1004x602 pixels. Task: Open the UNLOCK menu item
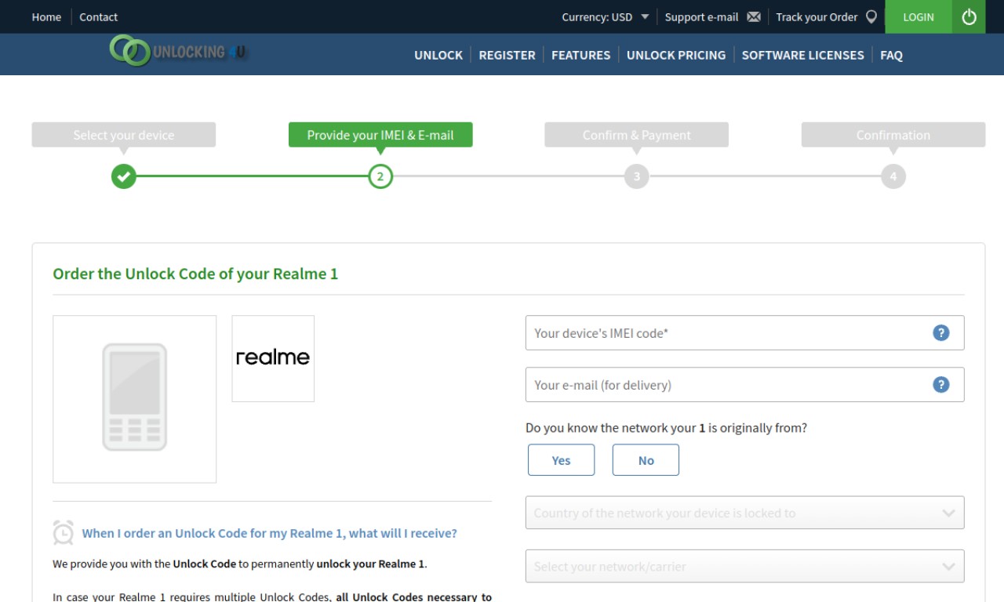pos(438,55)
